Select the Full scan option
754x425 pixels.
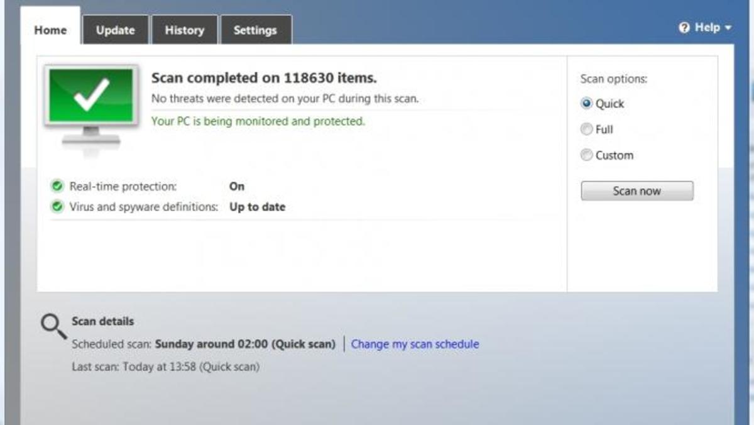tap(587, 130)
